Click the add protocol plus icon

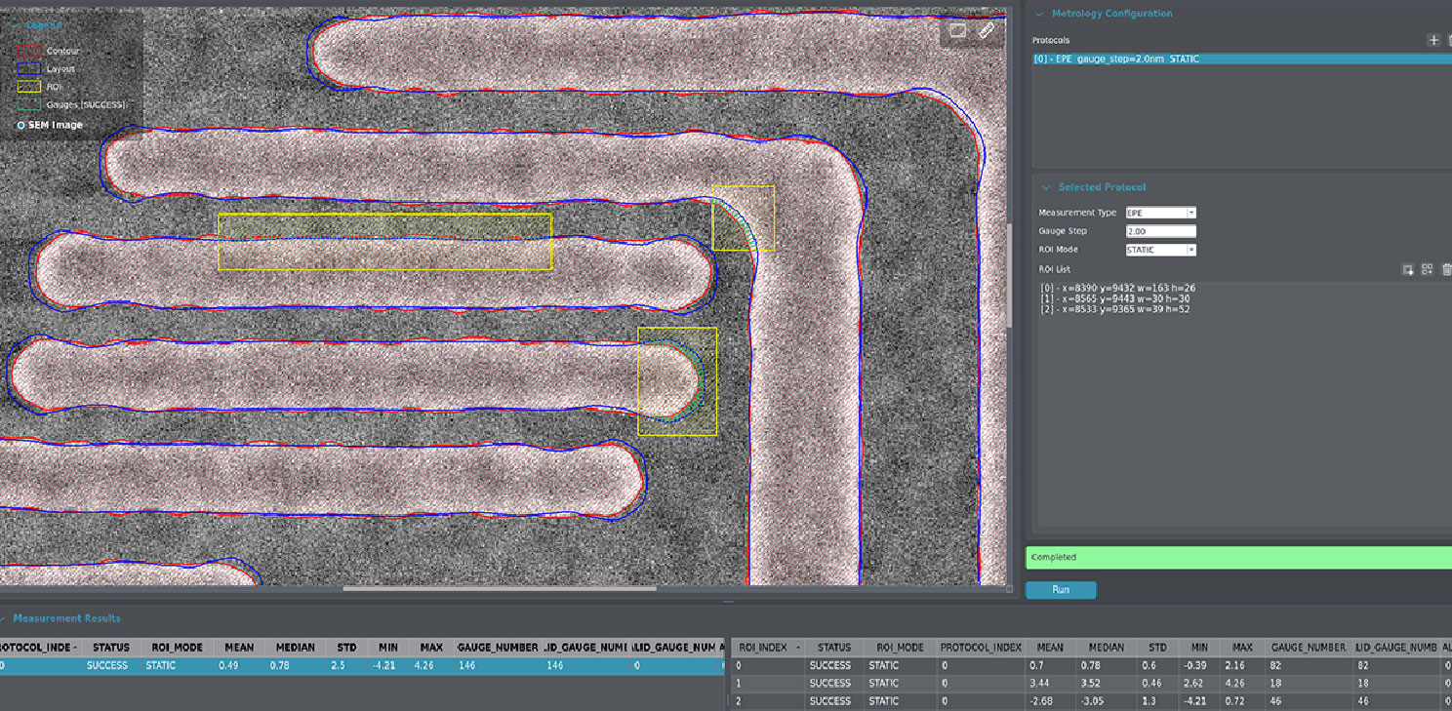1433,40
